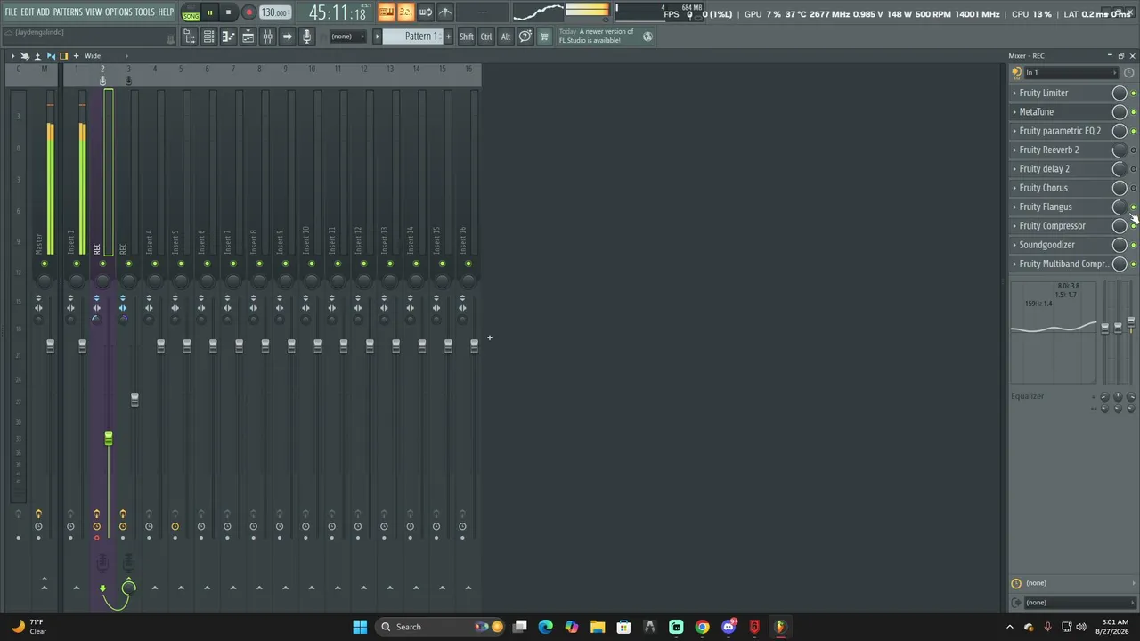Enable the Fruity delay 2 effect LED
The width and height of the screenshot is (1140, 641).
1133,169
